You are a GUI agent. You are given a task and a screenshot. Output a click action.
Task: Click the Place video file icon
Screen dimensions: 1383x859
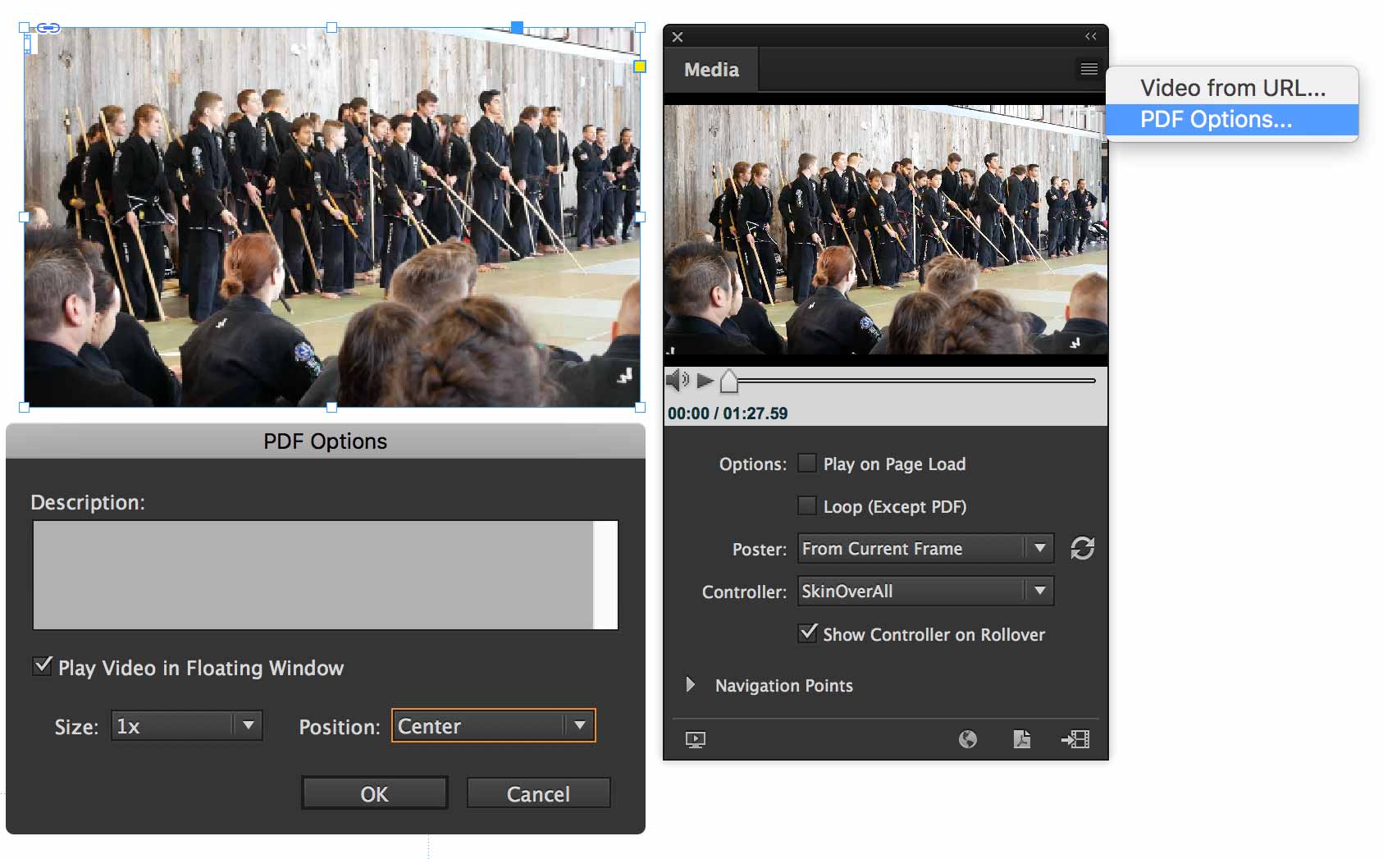(x=1075, y=740)
